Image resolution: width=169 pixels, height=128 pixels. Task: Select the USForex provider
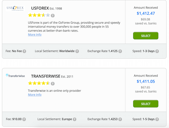tap(146, 36)
